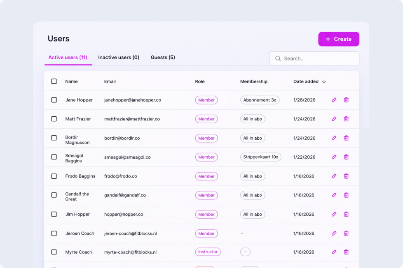The image size is (403, 268).
Task: Edit Gandalf the Great with the pencil icon
Action: (x=334, y=195)
